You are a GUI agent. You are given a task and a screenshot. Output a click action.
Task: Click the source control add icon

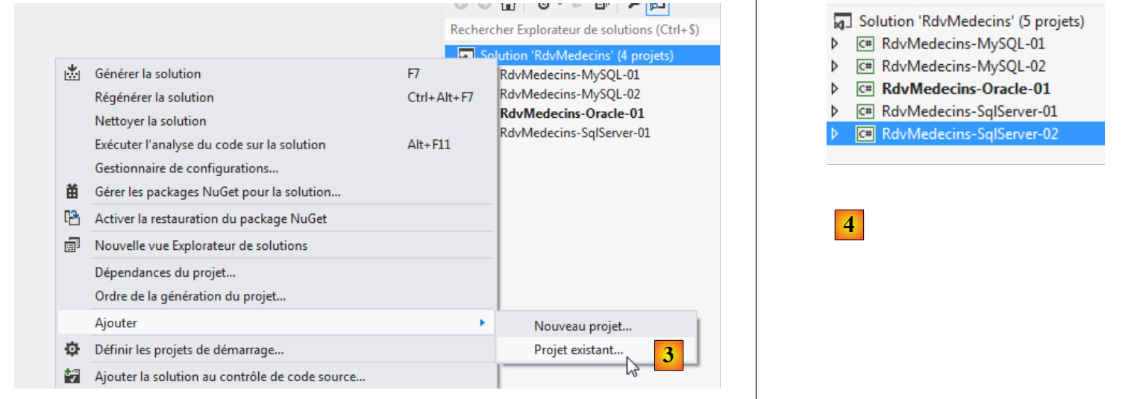click(x=72, y=377)
